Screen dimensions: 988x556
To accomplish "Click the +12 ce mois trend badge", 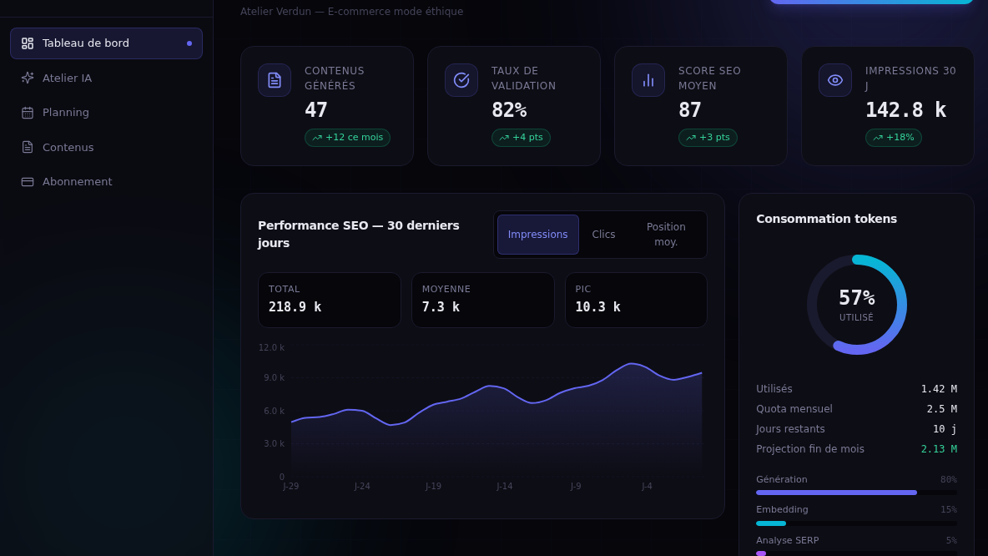I will [x=347, y=138].
